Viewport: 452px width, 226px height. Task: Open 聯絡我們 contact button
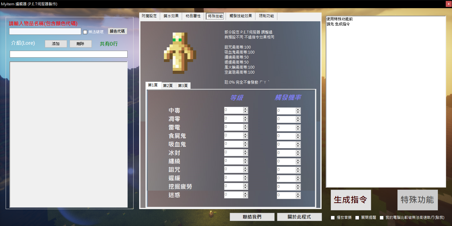tap(252, 217)
